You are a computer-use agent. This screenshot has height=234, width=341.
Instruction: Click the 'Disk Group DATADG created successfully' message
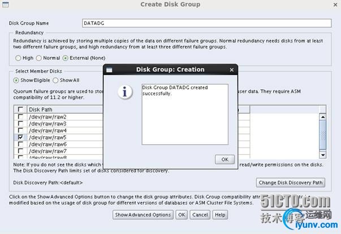coord(175,90)
